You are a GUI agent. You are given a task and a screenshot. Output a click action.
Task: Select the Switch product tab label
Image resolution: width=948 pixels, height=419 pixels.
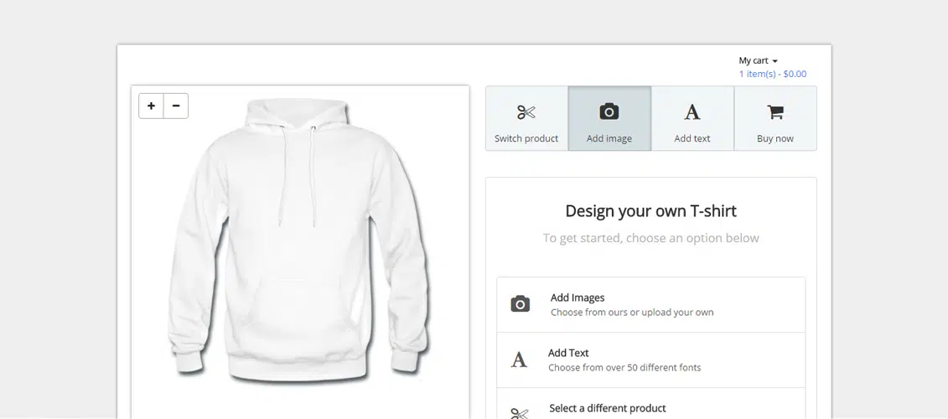526,138
